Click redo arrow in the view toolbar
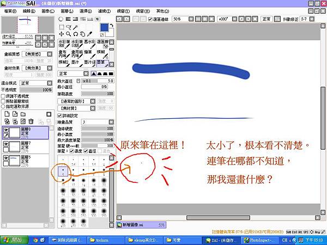The width and height of the screenshot is (327, 245). [126, 19]
